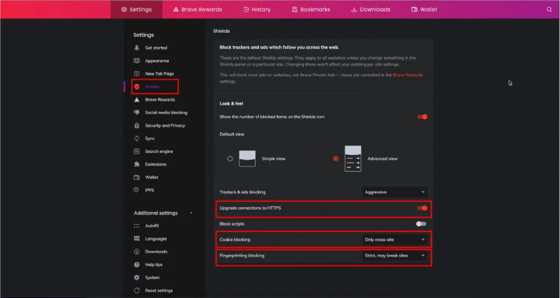Click the Shields shield icon in sidebar
Image resolution: width=560 pixels, height=298 pixels.
click(137, 87)
